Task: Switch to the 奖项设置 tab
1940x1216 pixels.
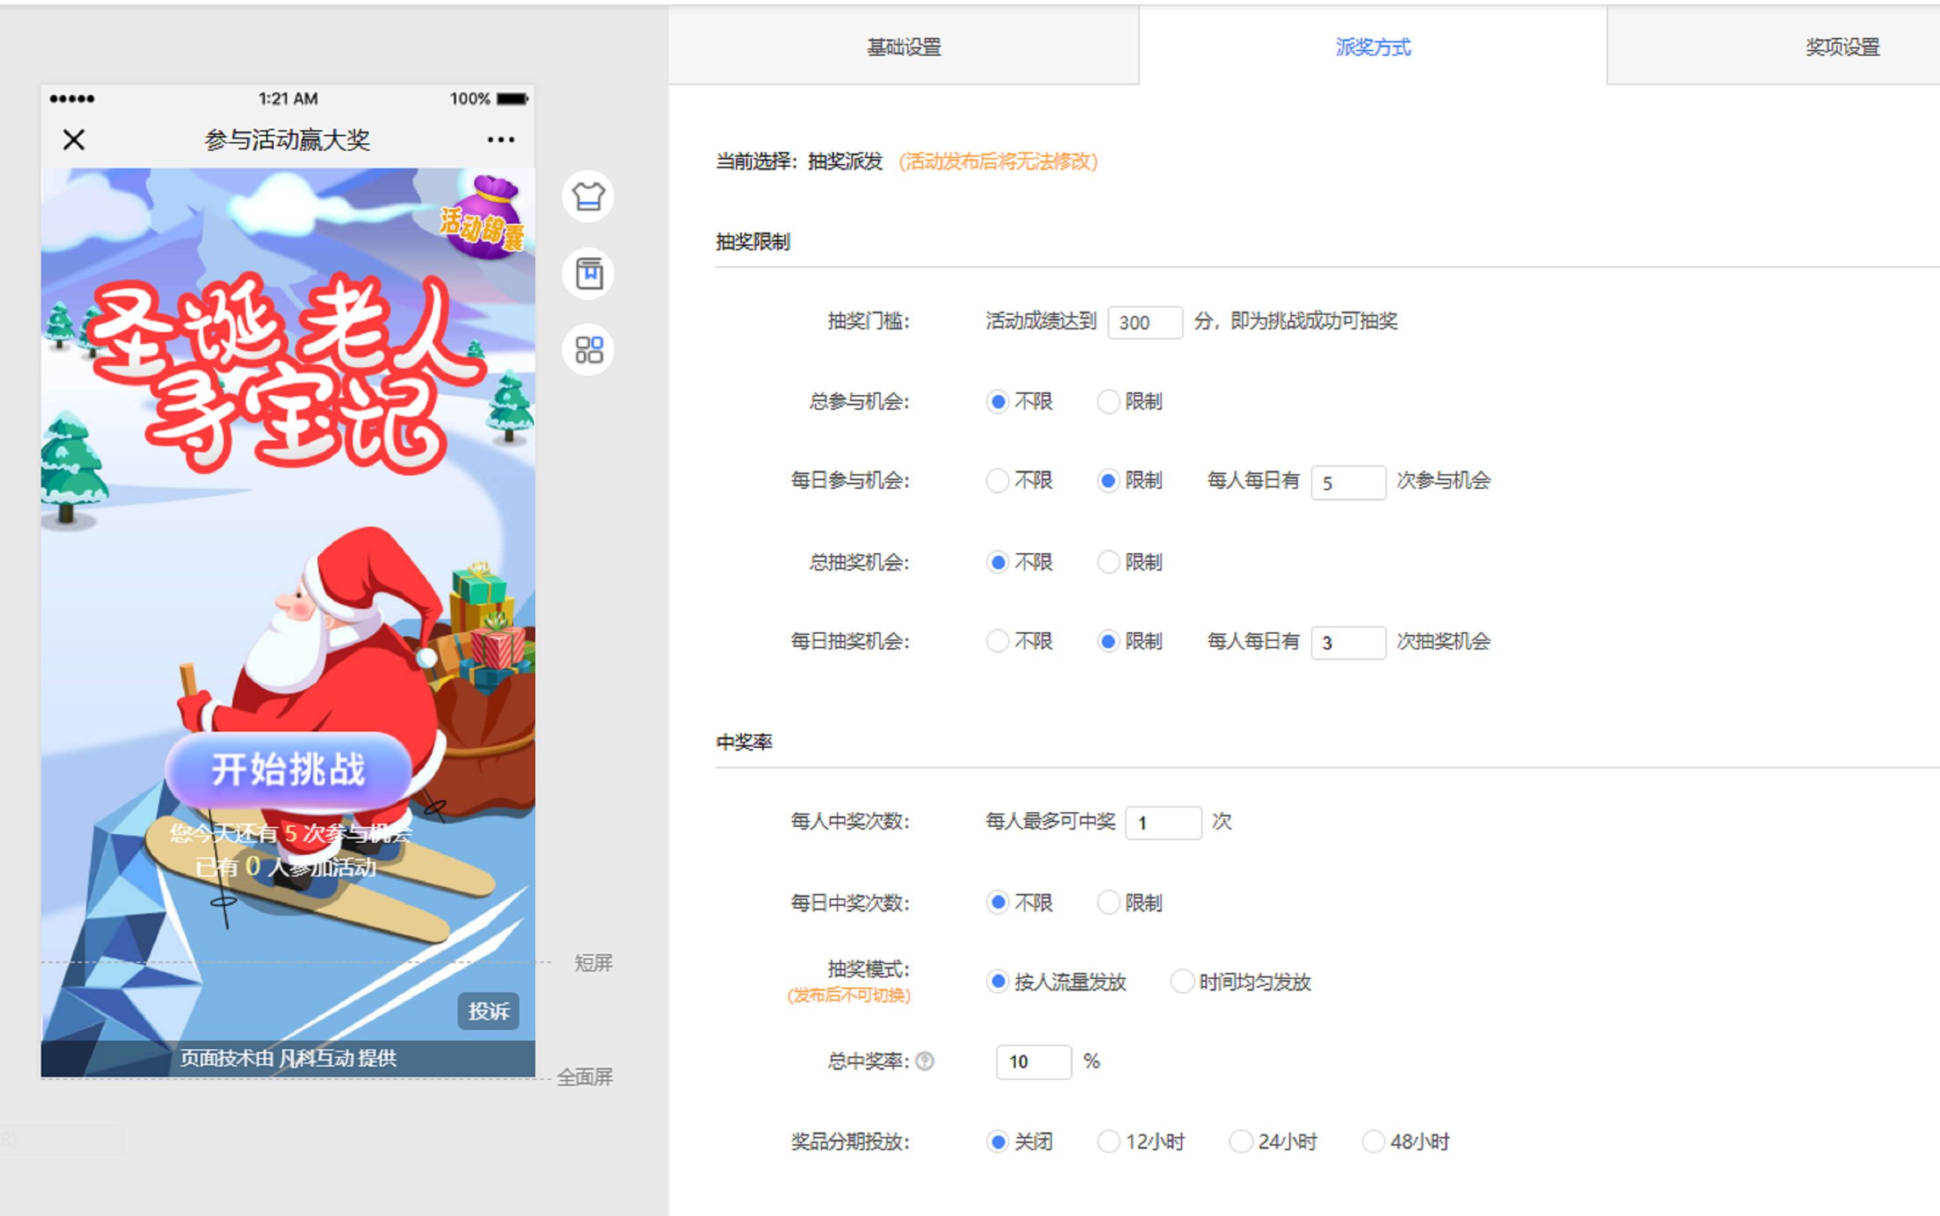Action: pos(1842,46)
